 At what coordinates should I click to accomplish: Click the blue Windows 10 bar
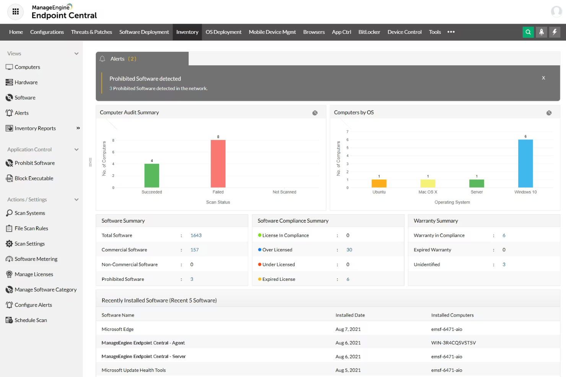(525, 163)
